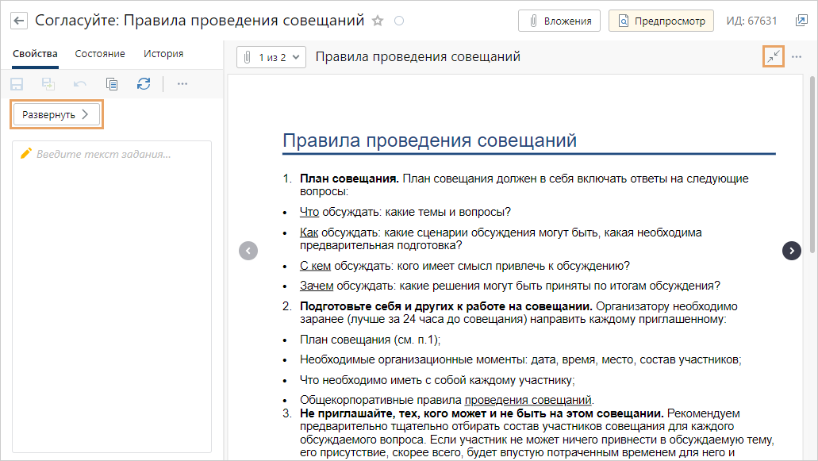This screenshot has height=461, width=818.
Task: Open the preview panel ellipsis menu
Action: pyautogui.click(x=797, y=56)
